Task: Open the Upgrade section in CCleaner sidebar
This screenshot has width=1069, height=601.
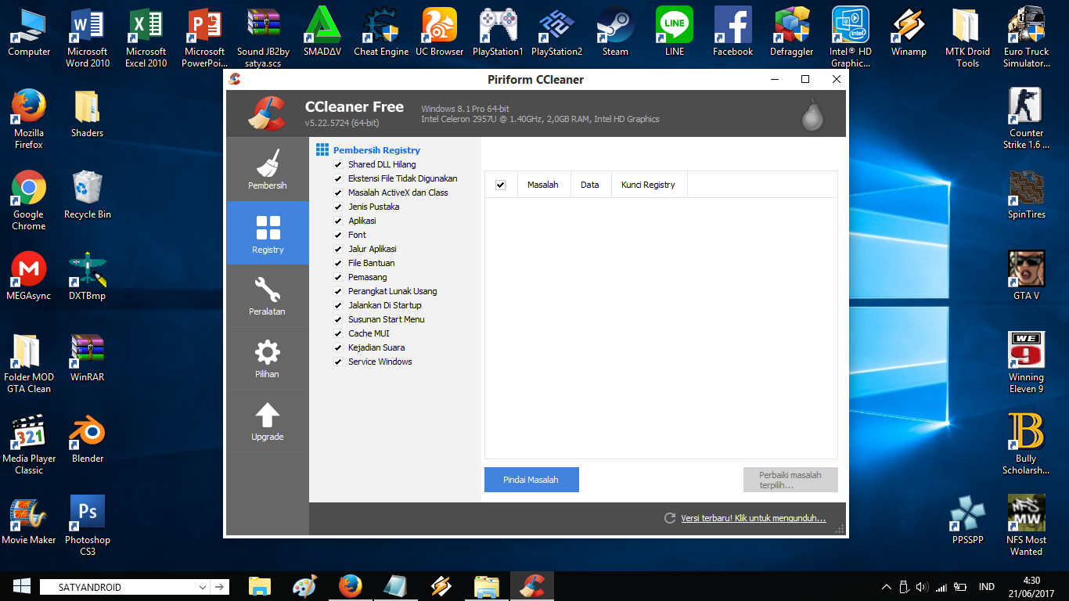Action: (x=268, y=421)
